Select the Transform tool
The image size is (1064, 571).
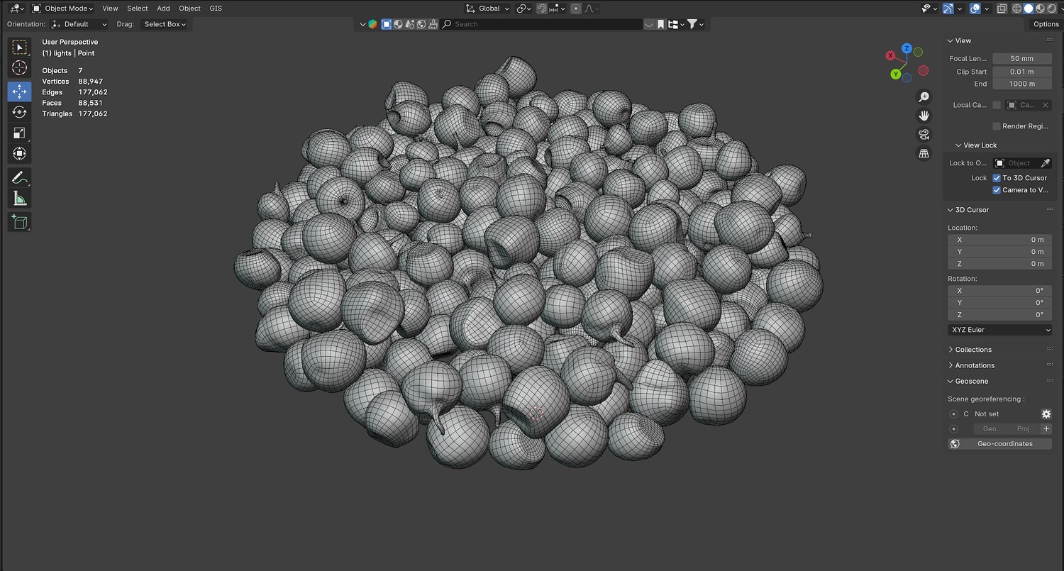tap(19, 153)
